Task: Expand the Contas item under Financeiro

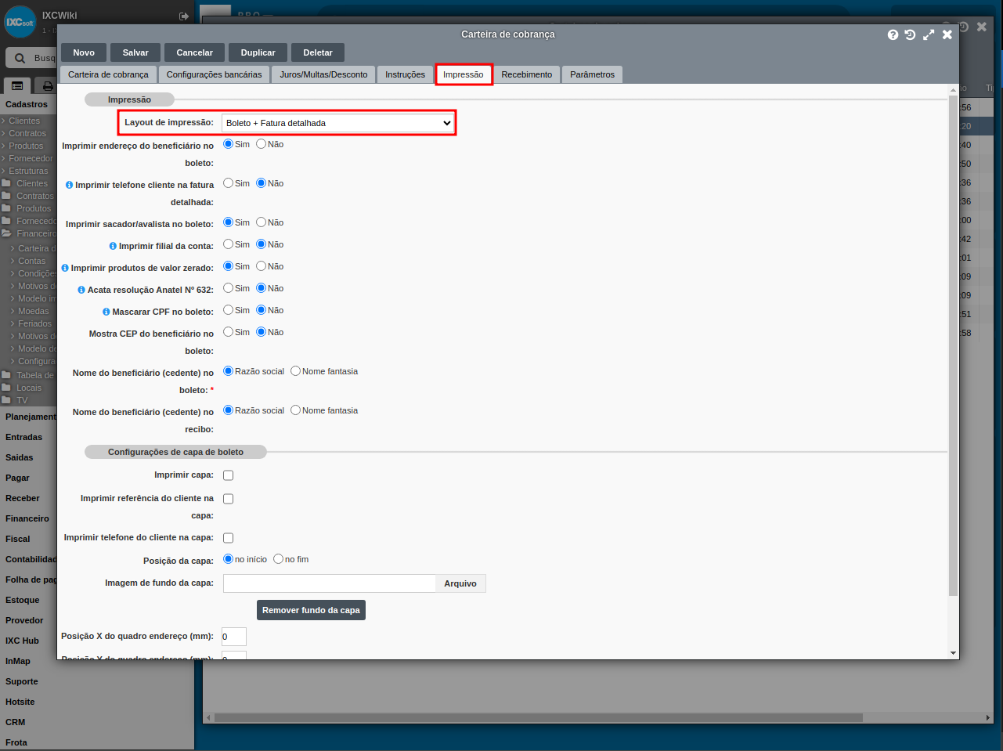Action: [x=28, y=261]
